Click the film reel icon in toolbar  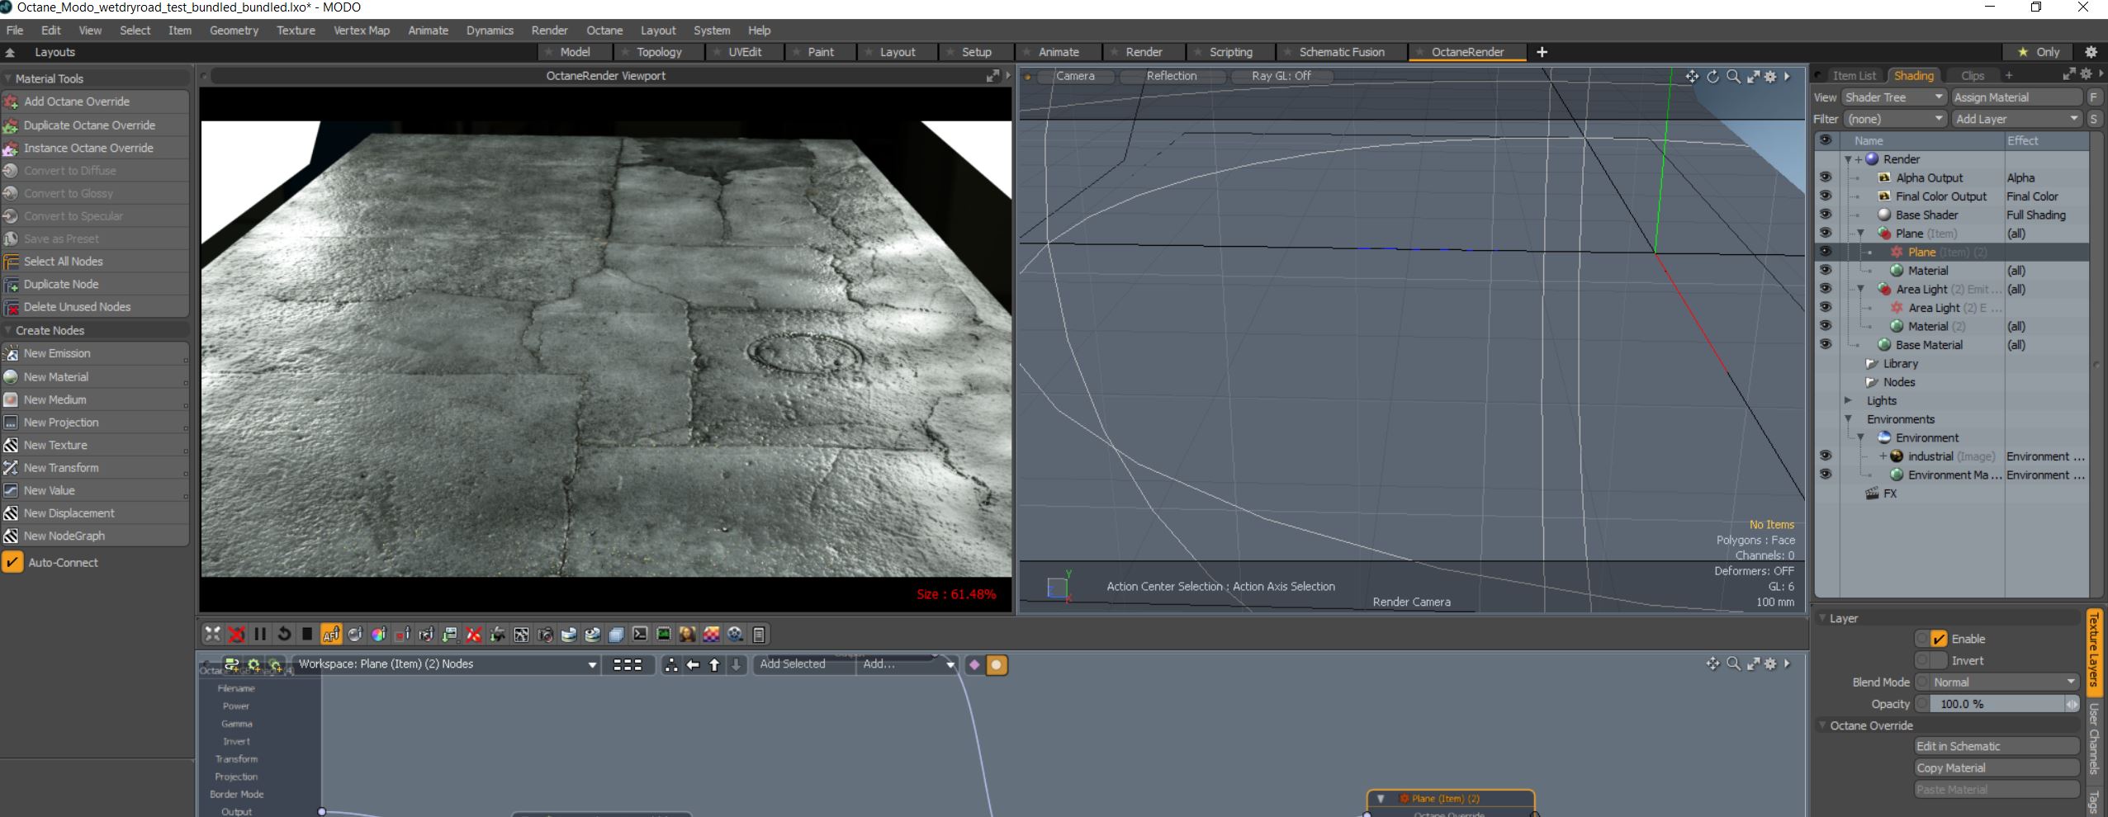point(735,634)
